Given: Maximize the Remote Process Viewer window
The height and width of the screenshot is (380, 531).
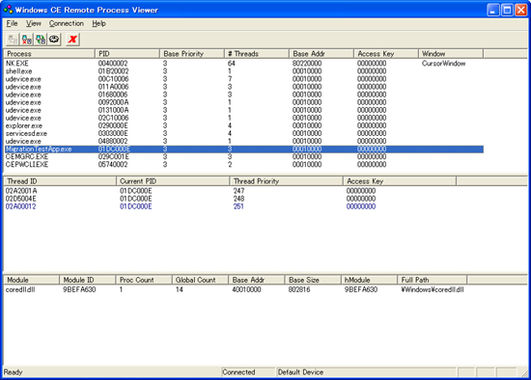Looking at the screenshot, I should (x=507, y=10).
